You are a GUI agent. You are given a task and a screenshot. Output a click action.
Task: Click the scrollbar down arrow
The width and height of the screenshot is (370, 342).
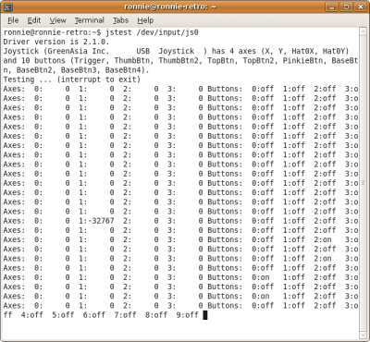click(364, 335)
